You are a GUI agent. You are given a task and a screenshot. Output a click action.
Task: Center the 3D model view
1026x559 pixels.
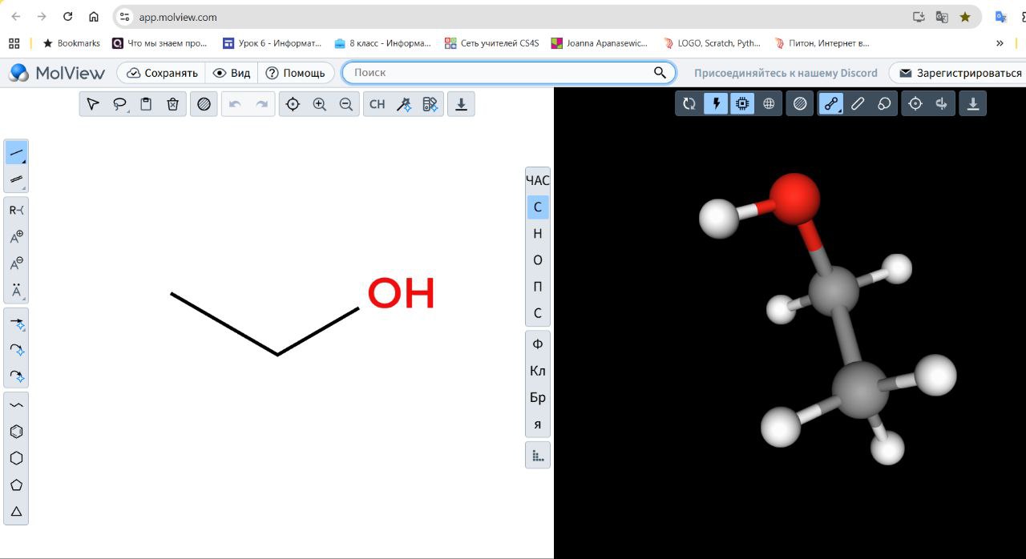(915, 103)
